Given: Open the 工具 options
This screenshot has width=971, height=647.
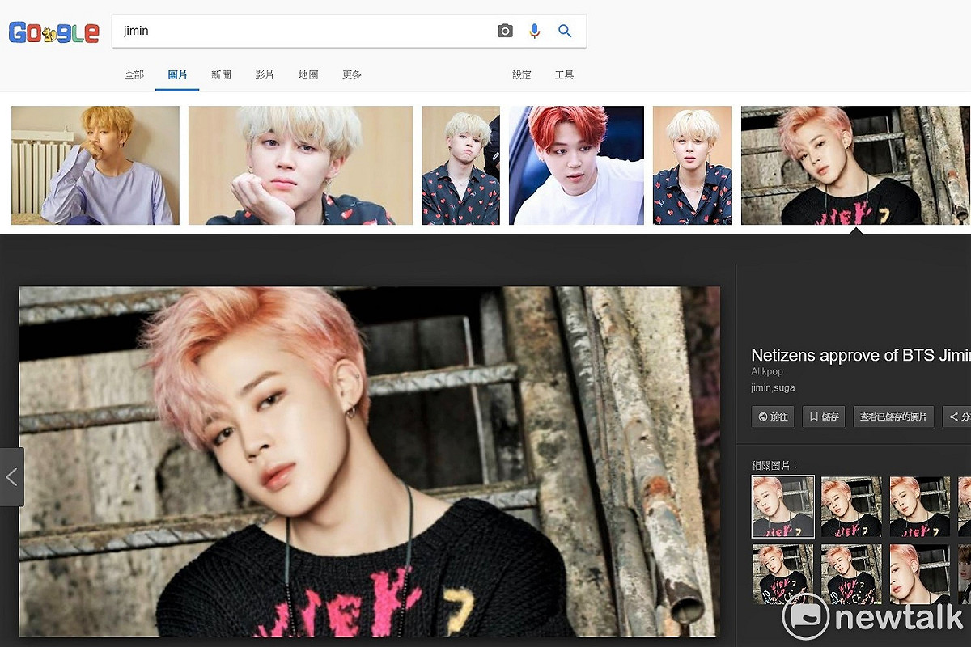Looking at the screenshot, I should click(x=564, y=74).
